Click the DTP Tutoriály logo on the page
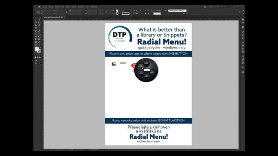278x156 pixels. tap(120, 36)
